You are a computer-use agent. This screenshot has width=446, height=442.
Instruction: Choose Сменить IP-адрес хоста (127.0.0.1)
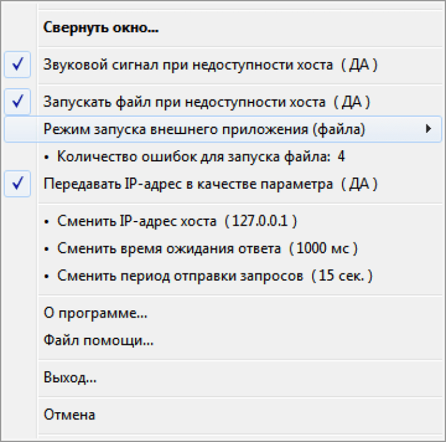[x=177, y=222]
